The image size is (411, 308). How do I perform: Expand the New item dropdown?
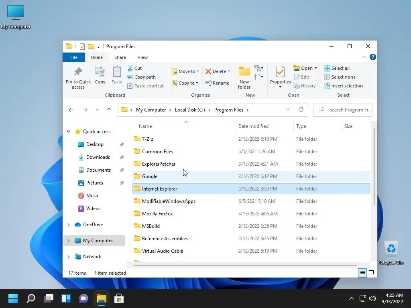[x=259, y=68]
